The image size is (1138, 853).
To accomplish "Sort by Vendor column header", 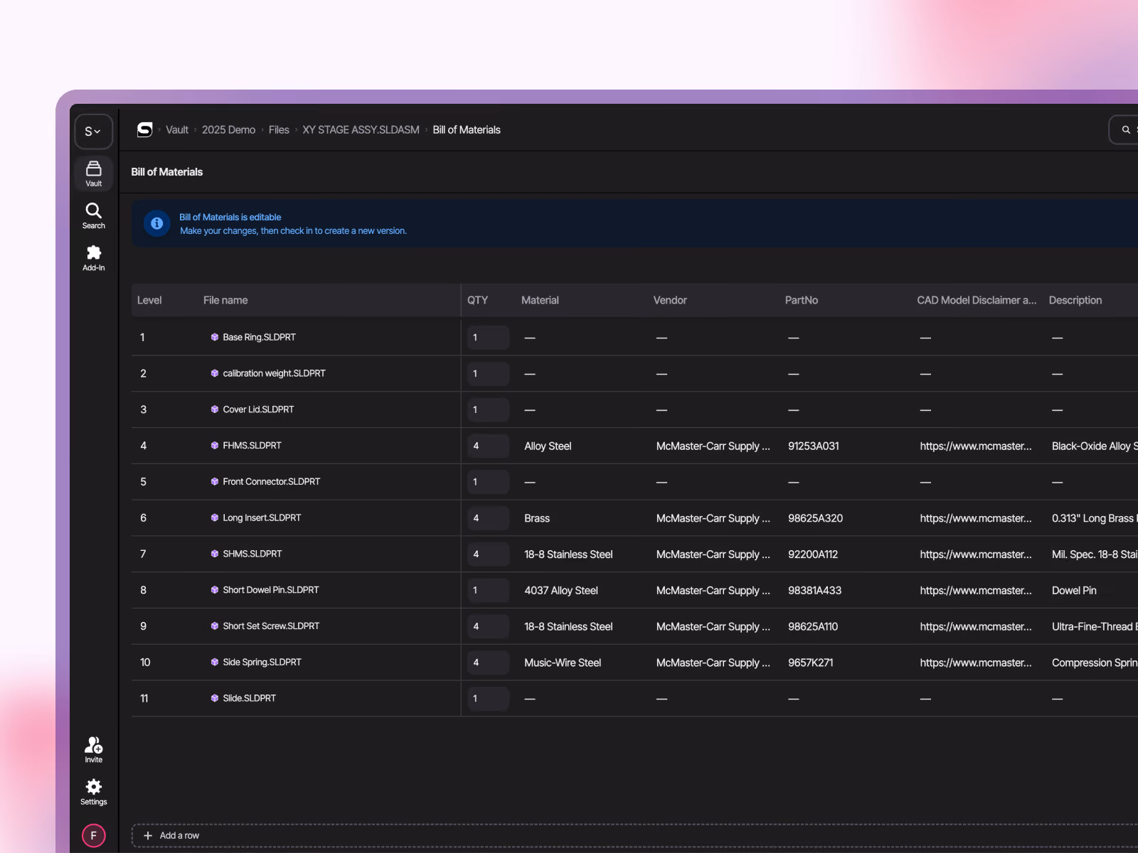I will pos(670,301).
